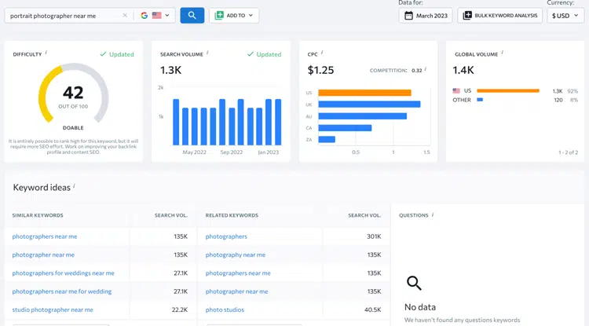Open the $ USD currency dropdown
The height and width of the screenshot is (326, 589).
(x=565, y=16)
